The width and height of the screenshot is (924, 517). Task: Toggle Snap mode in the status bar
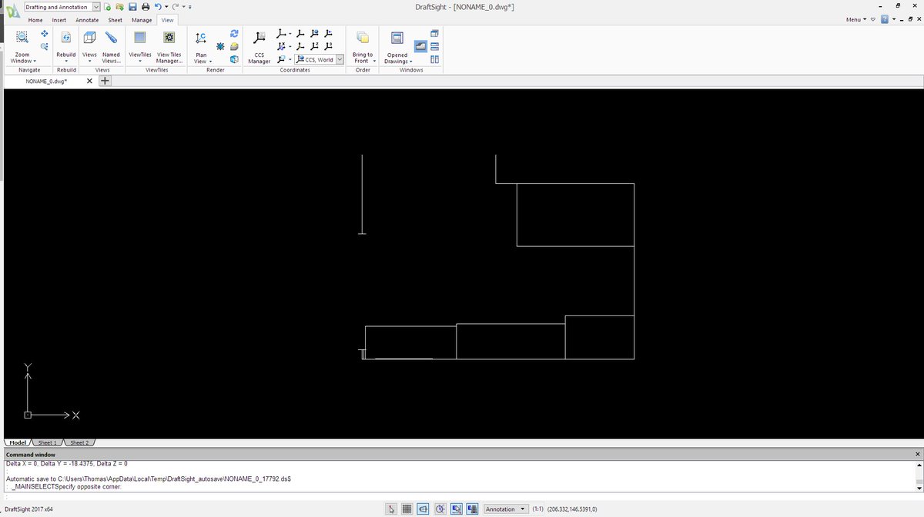coord(391,509)
